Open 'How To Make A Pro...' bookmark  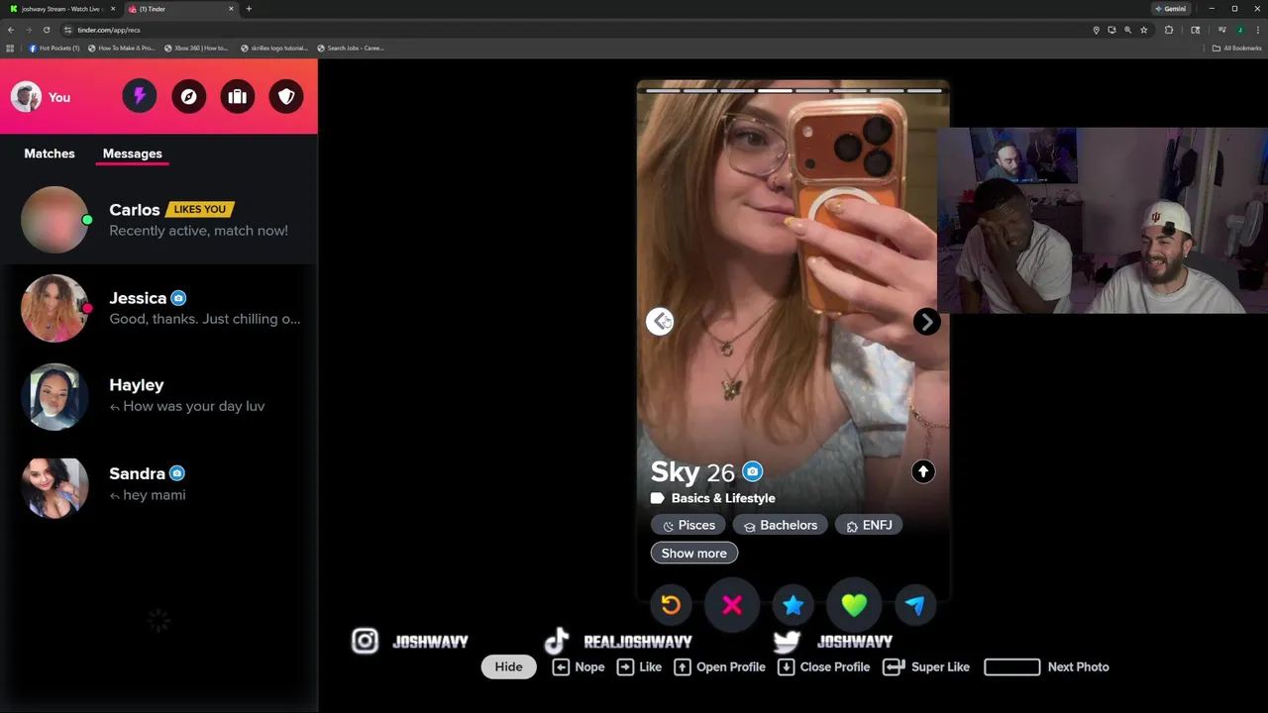pos(122,48)
